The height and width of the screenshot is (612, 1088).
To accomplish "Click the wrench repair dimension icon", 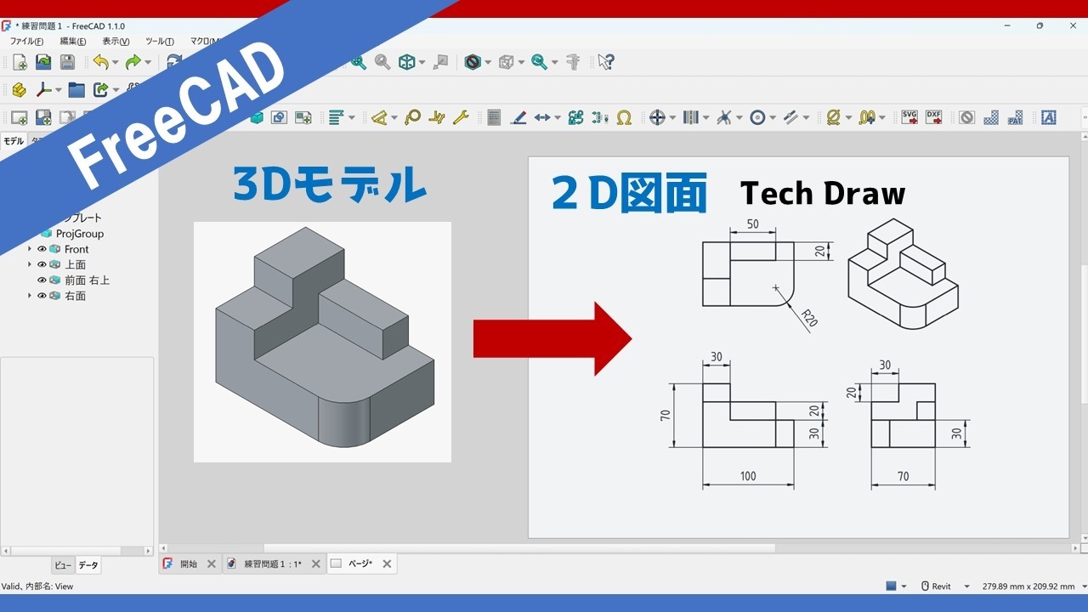I will (461, 117).
